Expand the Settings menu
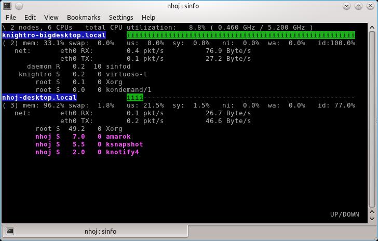 tap(121, 17)
